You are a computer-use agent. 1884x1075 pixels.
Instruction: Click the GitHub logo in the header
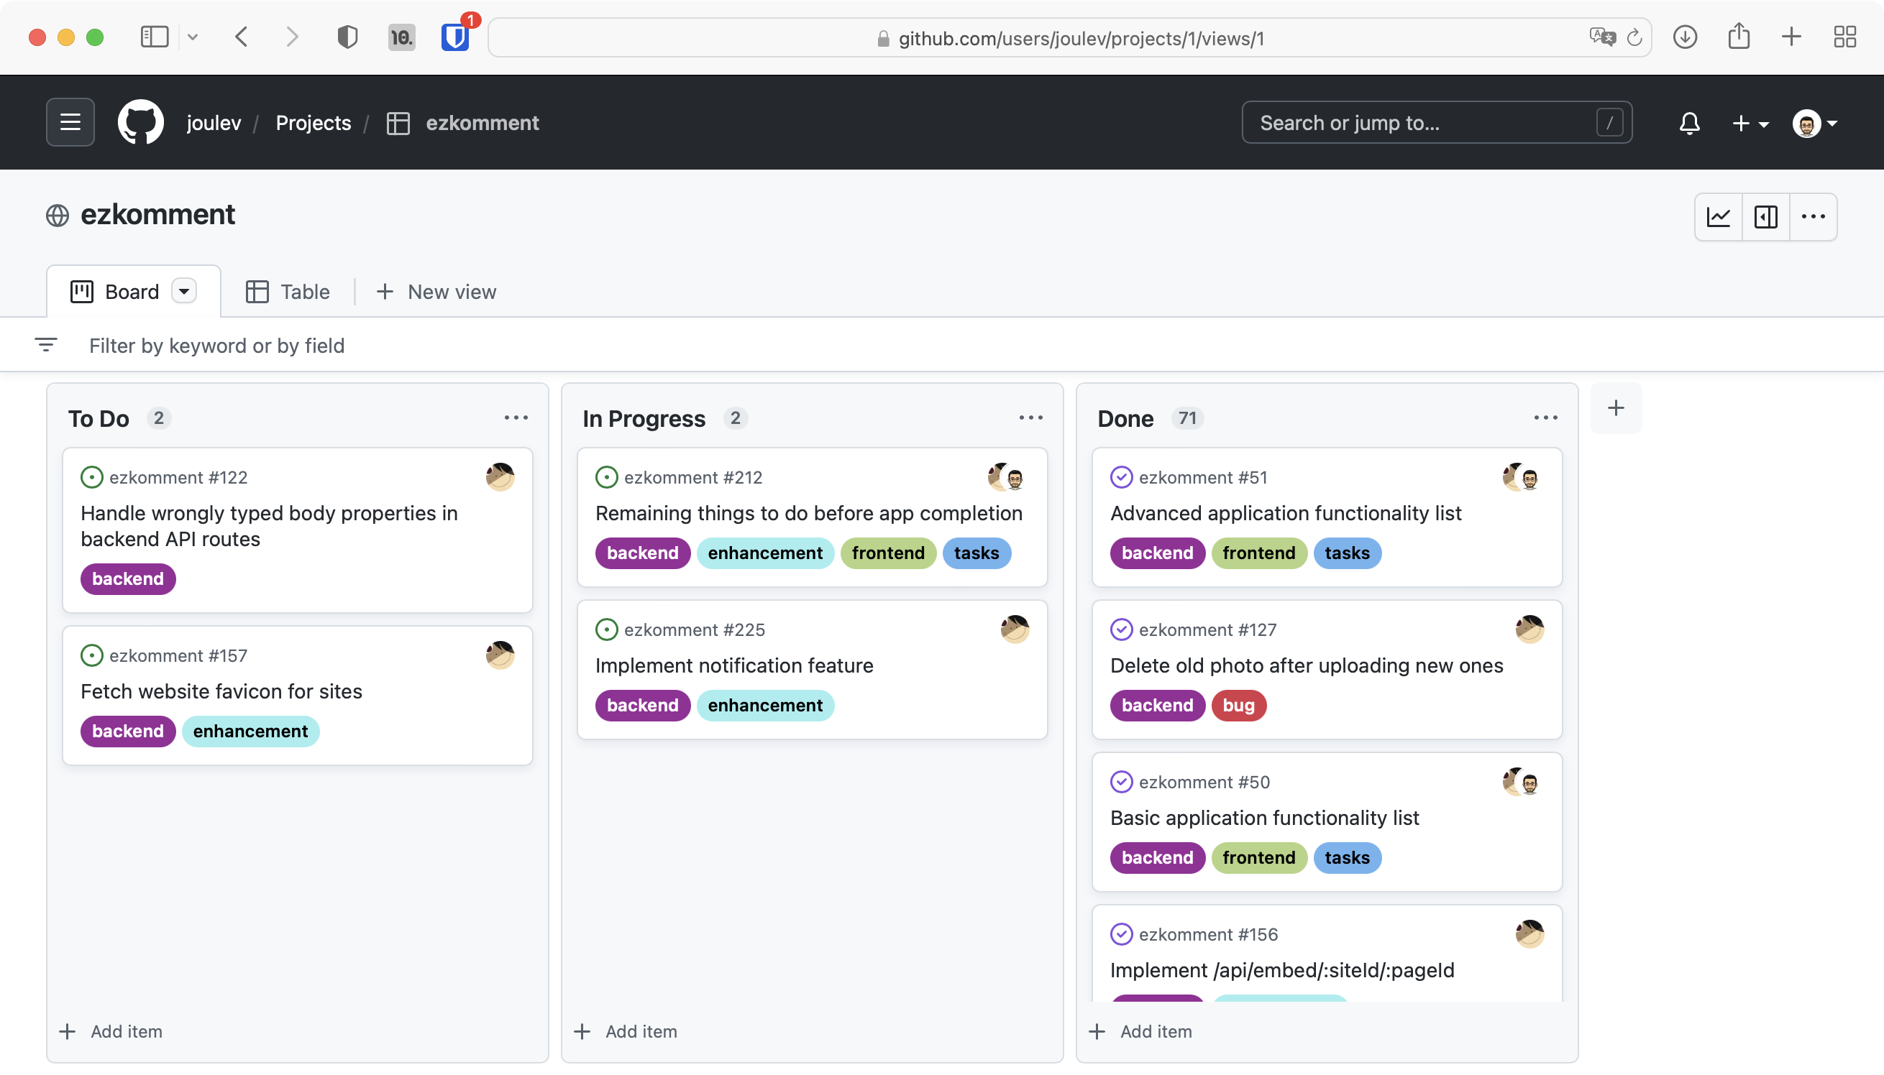coord(140,122)
